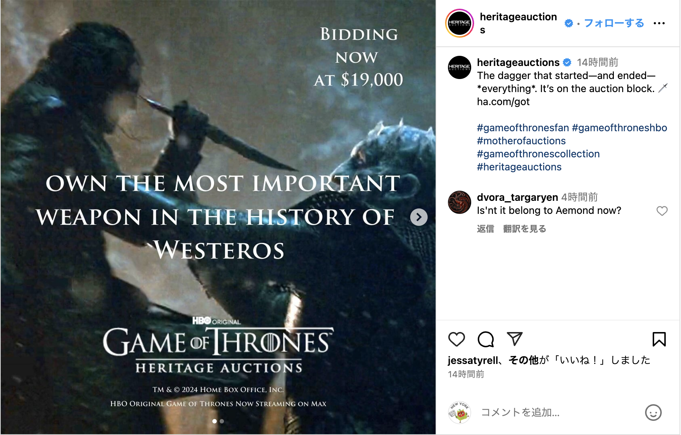Go to next carousel image arrow
This screenshot has height=435, width=681.
[x=419, y=217]
